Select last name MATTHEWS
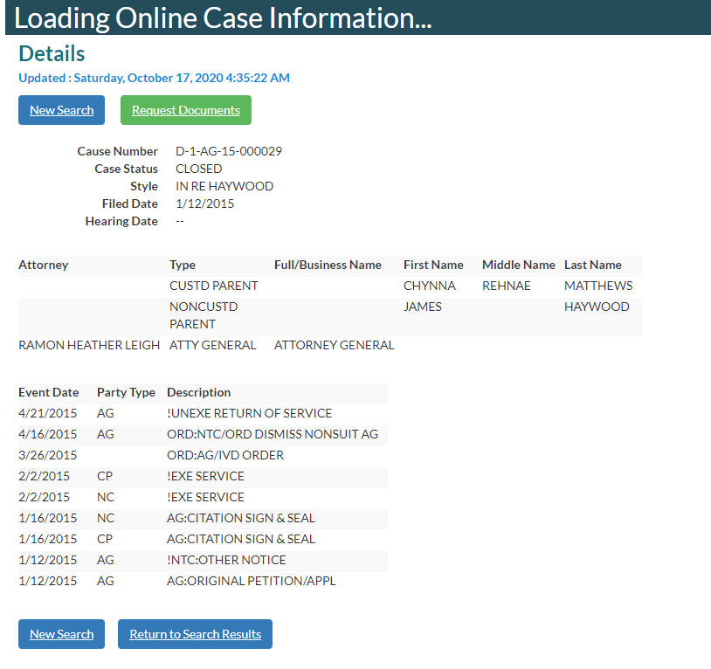The image size is (711, 669). coord(598,286)
